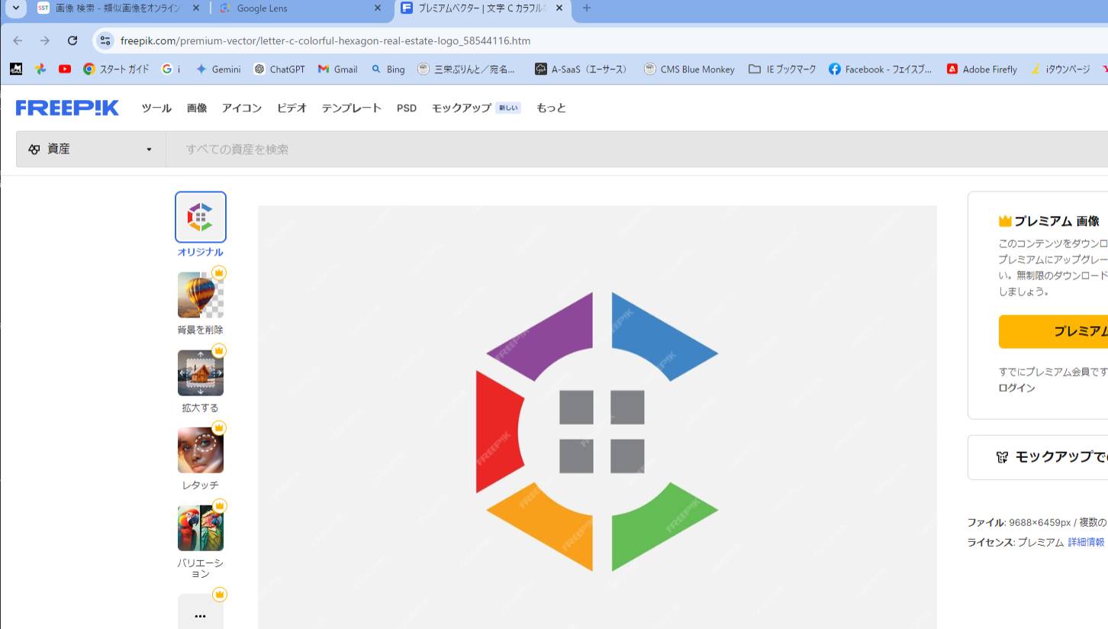
Task: Expand the 資産 category dropdown
Action: pos(91,149)
